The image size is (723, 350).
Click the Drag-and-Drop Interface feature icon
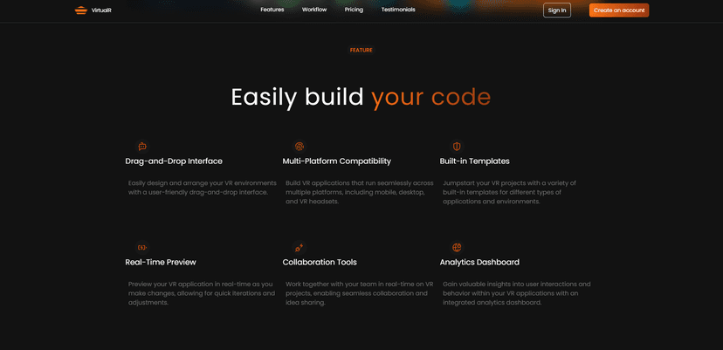tap(142, 147)
